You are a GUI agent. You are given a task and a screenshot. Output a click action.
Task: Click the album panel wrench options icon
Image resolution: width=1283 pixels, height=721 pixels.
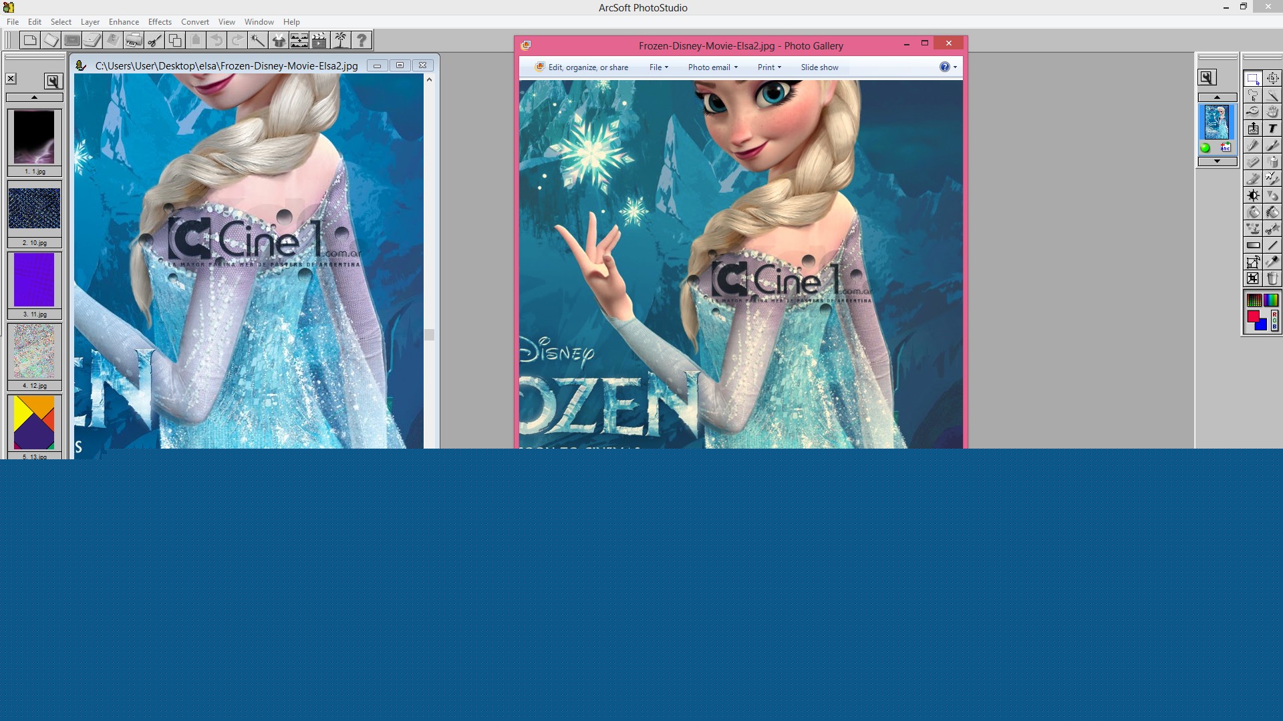pyautogui.click(x=53, y=81)
